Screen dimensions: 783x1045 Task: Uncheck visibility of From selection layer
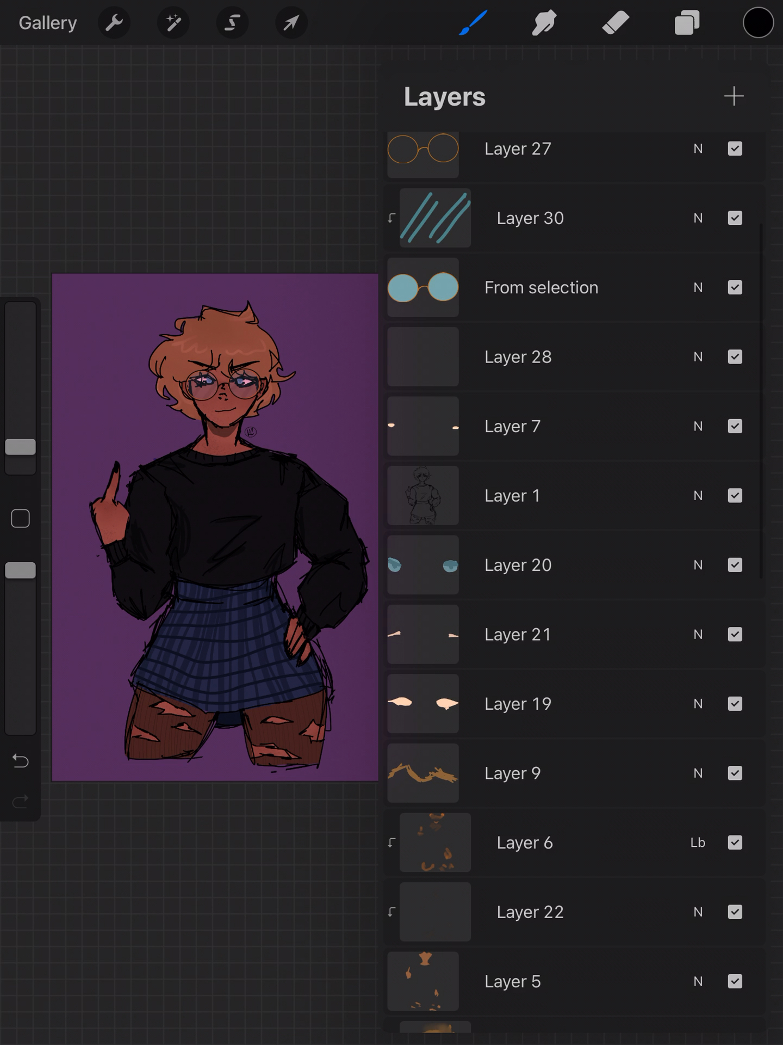point(735,287)
